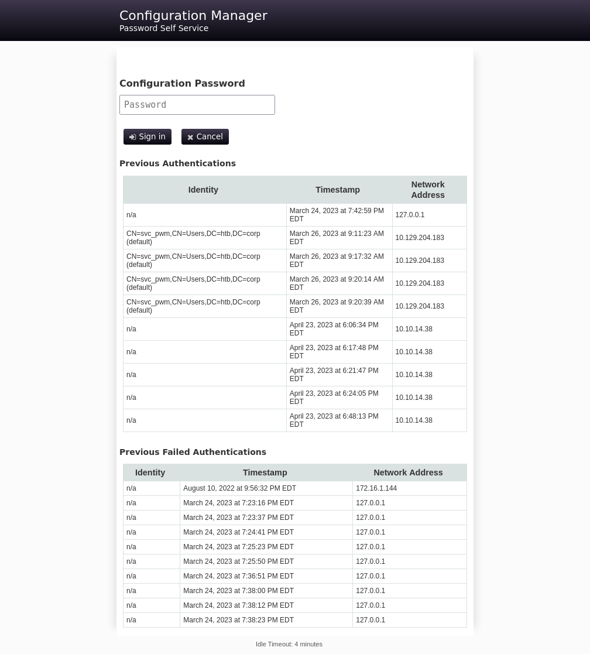Select Timestamp header in Failed Authentications table
The image size is (590, 654).
[265, 472]
